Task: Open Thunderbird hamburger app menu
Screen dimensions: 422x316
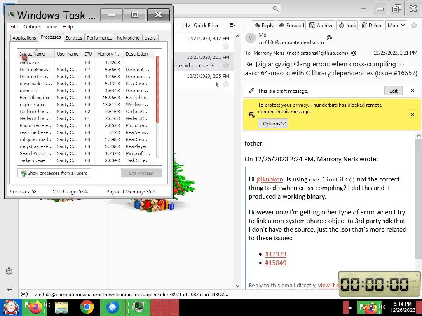Action: click(x=363, y=9)
